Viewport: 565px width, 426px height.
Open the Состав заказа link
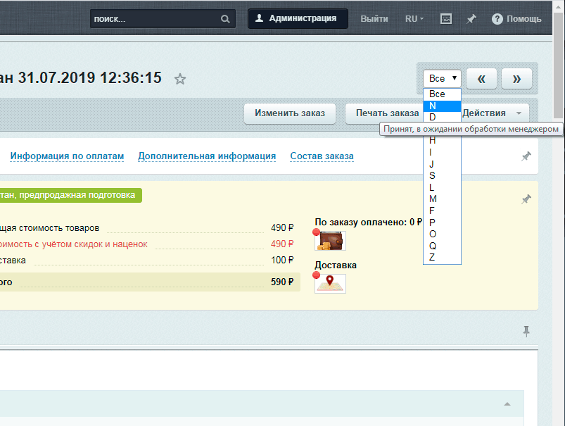click(x=322, y=156)
